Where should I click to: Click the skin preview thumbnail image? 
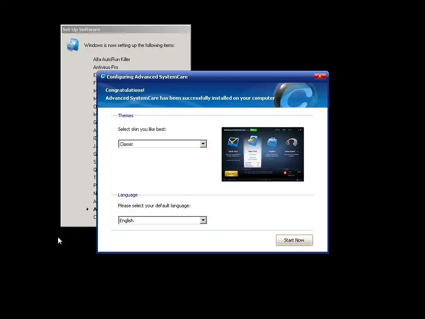[x=263, y=154]
